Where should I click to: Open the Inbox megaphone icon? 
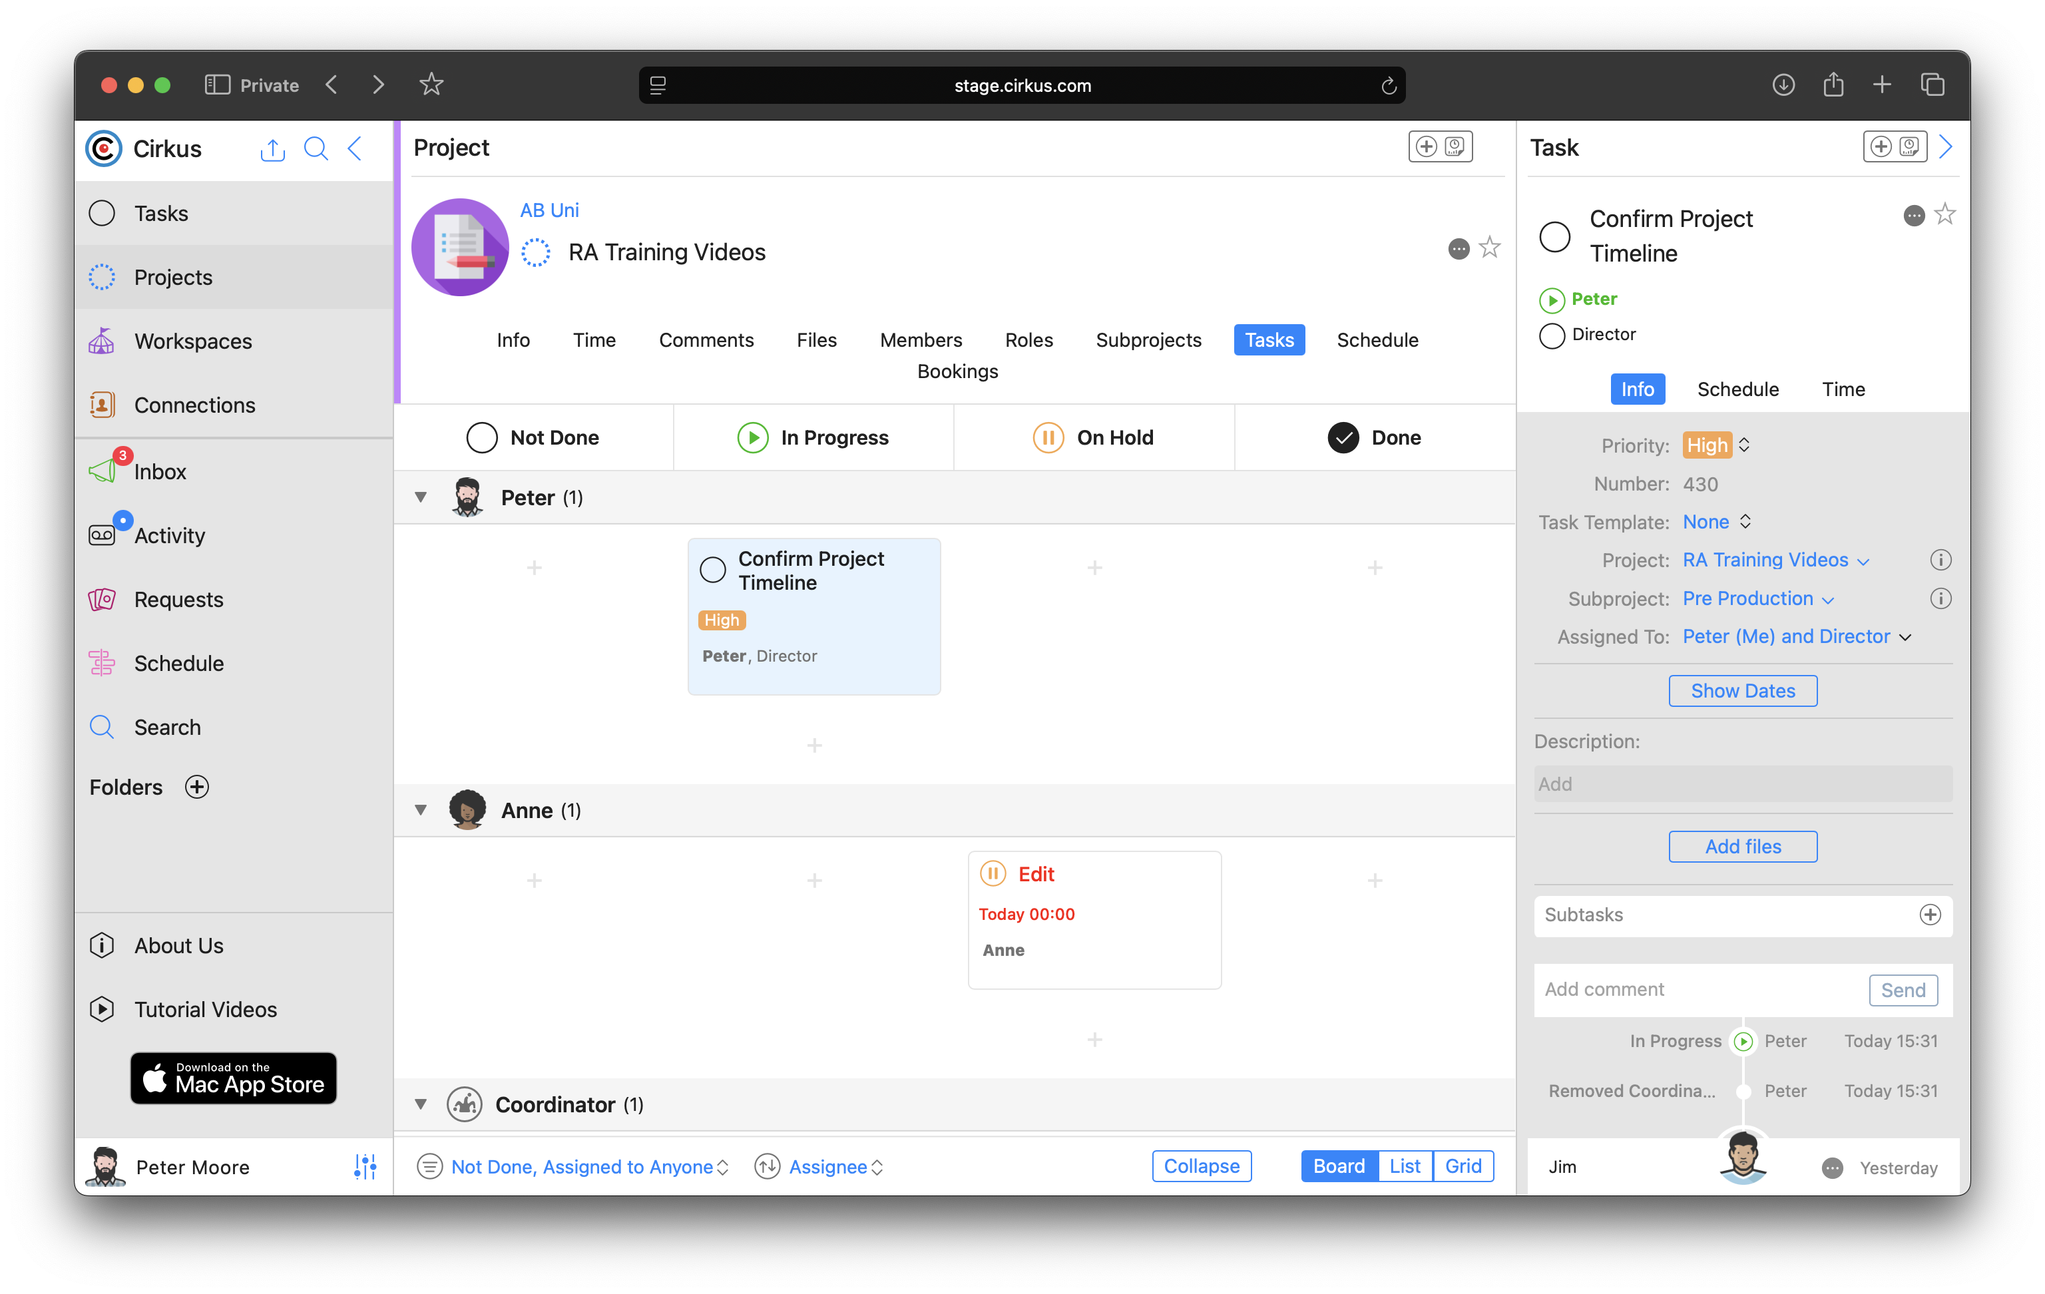pyautogui.click(x=103, y=471)
